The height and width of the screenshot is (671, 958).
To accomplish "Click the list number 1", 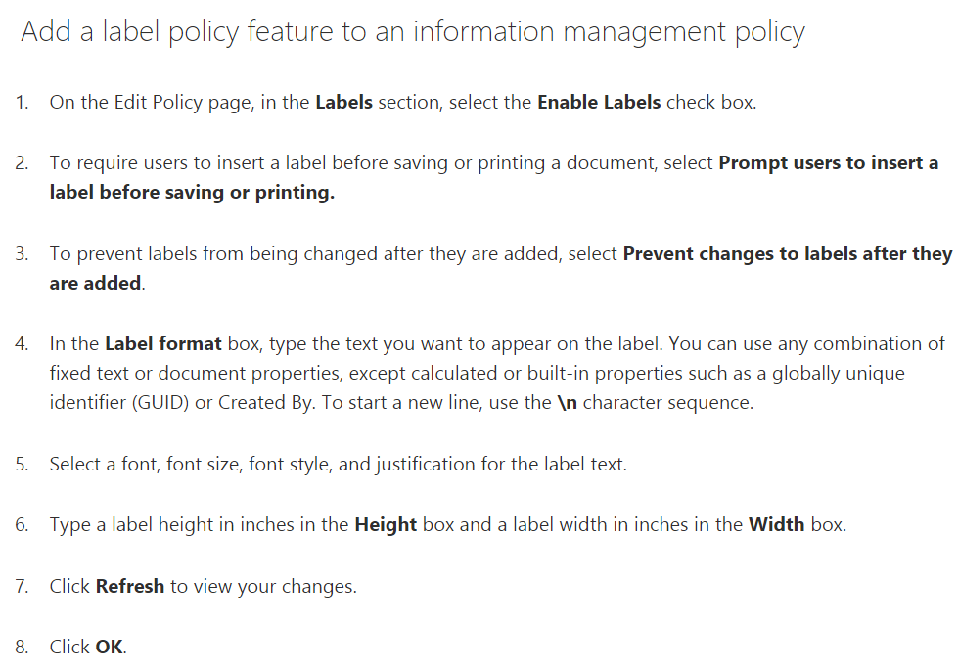I will (22, 103).
